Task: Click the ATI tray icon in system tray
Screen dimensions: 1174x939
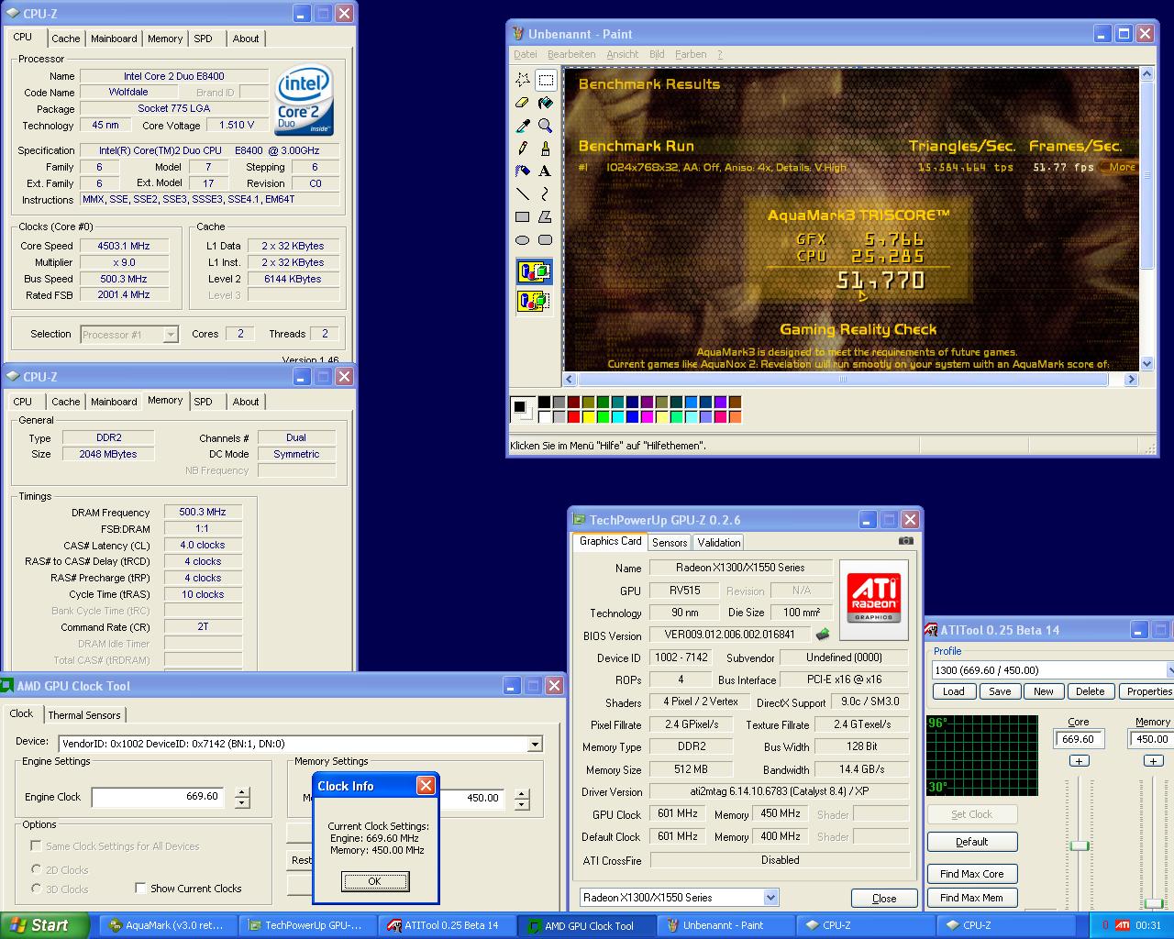Action: click(1123, 925)
